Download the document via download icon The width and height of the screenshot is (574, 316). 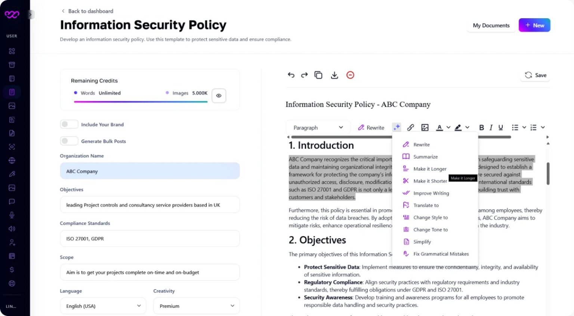(334, 75)
